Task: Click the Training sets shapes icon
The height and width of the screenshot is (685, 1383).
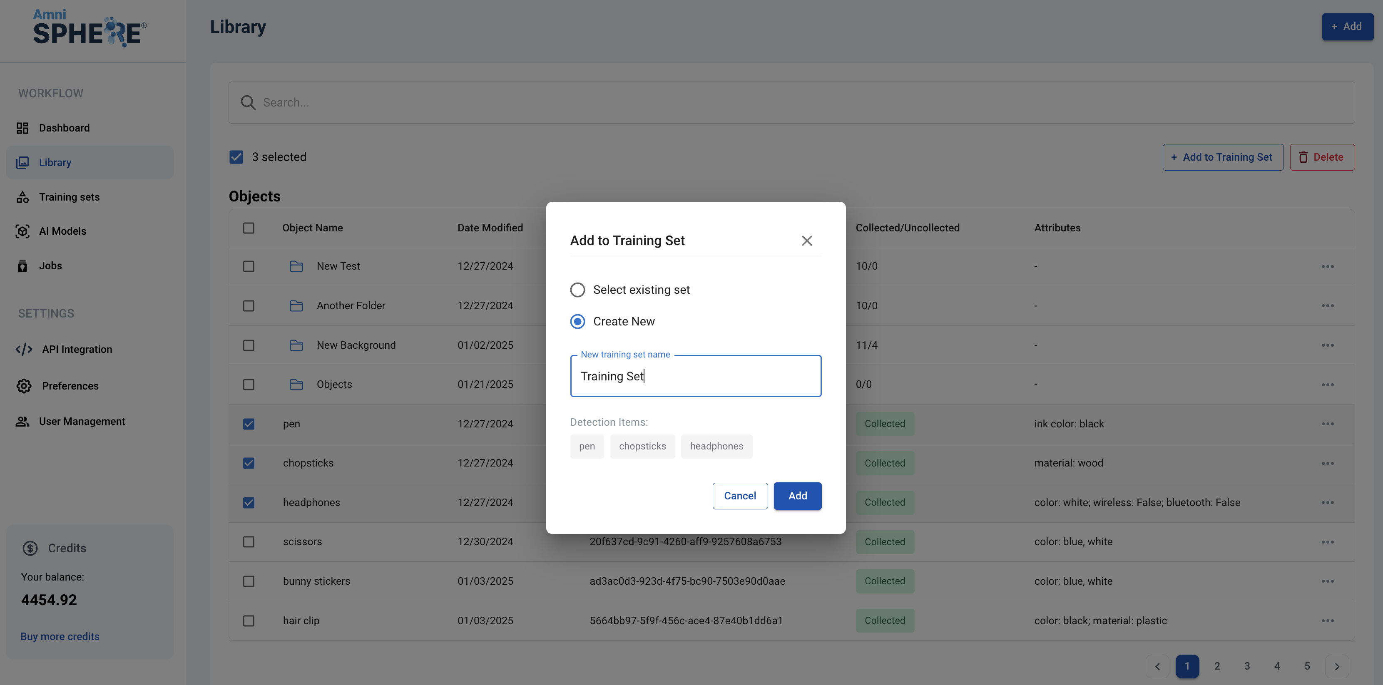Action: [x=22, y=197]
